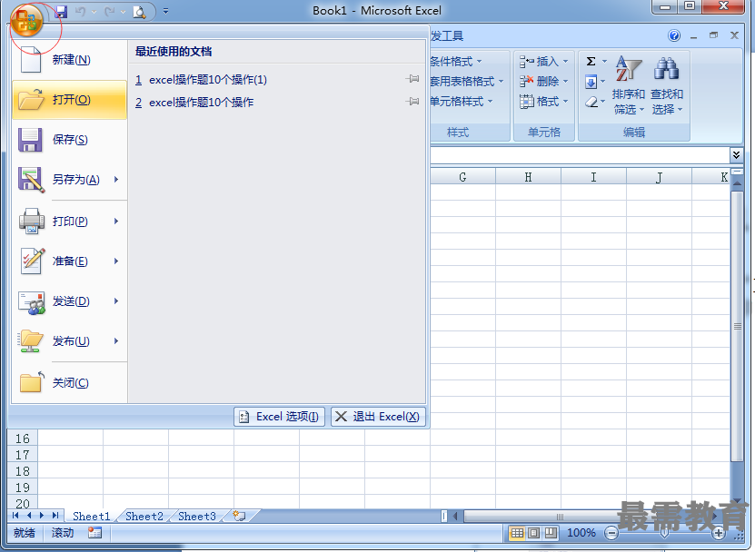Click the Excel Help question mark icon
This screenshot has width=755, height=552.
coord(674,35)
